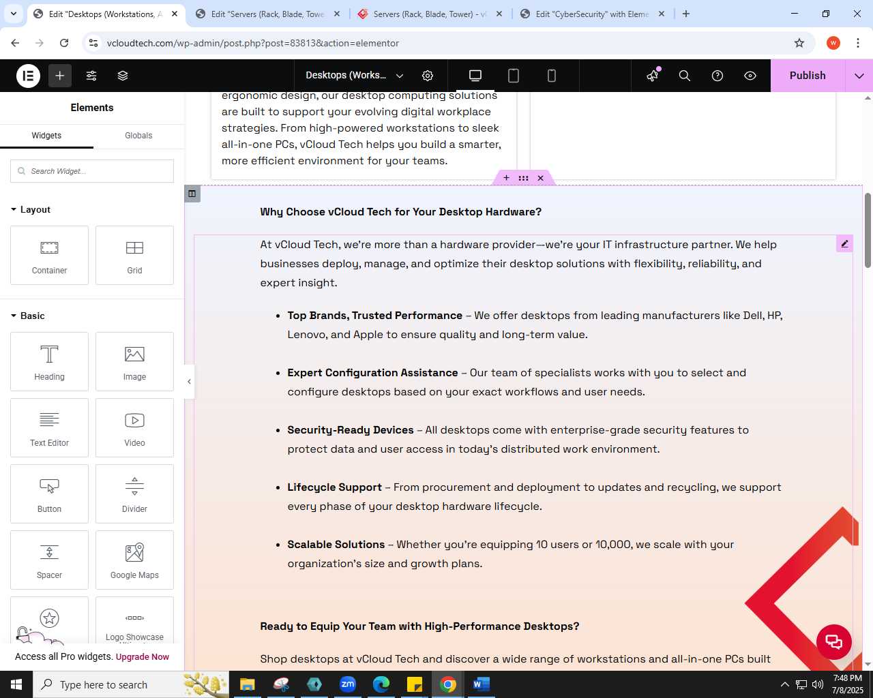Collapse the Layout section
This screenshot has width=873, height=698.
pyautogui.click(x=31, y=209)
